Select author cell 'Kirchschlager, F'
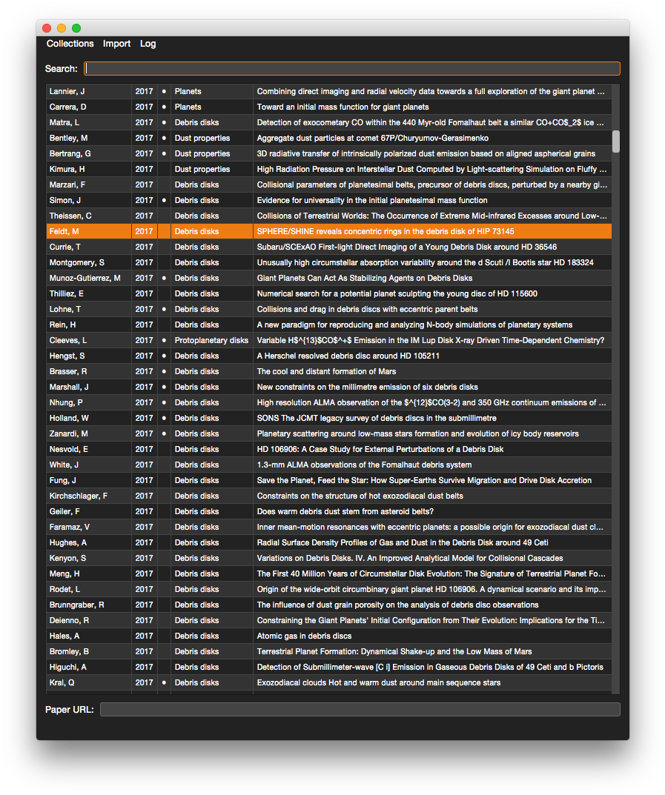665x795 pixels. 89,496
